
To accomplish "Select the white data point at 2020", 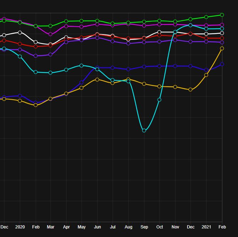I will (x=20, y=32).
